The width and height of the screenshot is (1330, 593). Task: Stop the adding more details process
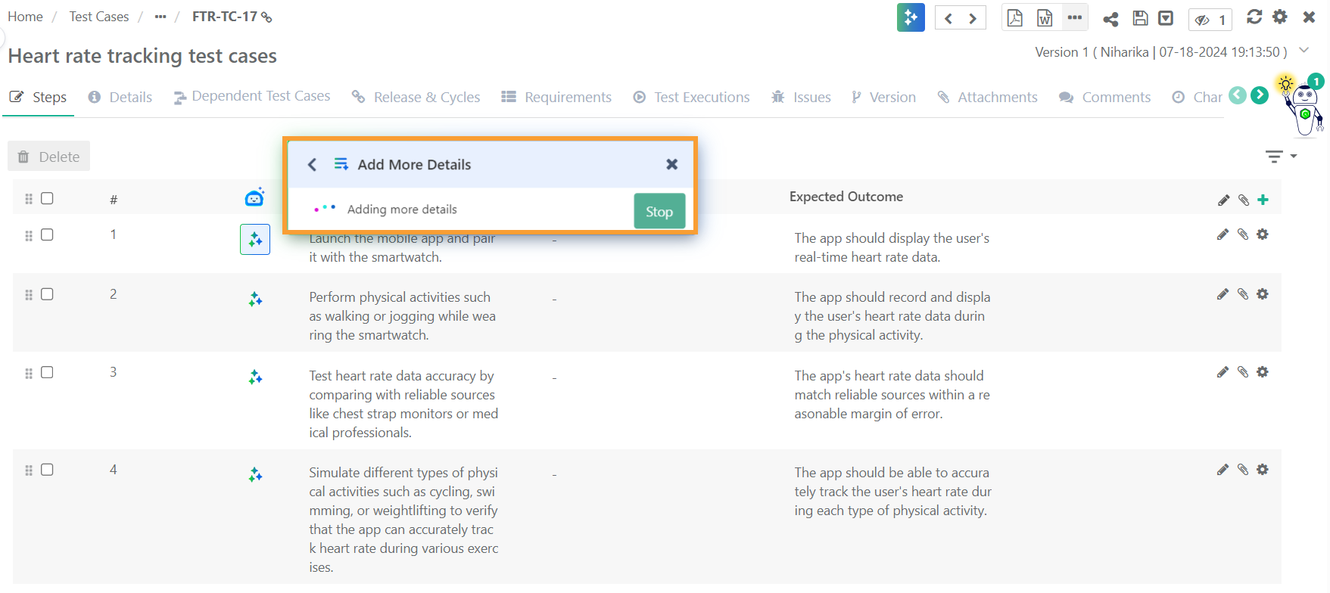coord(659,211)
